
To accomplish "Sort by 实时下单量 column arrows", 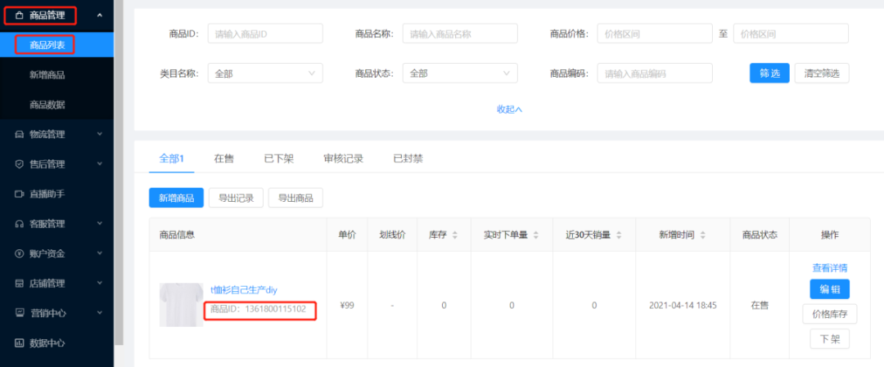I will pos(536,235).
